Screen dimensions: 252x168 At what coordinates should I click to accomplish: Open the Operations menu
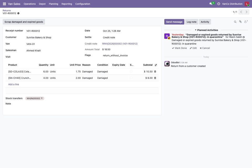tap(30, 4)
